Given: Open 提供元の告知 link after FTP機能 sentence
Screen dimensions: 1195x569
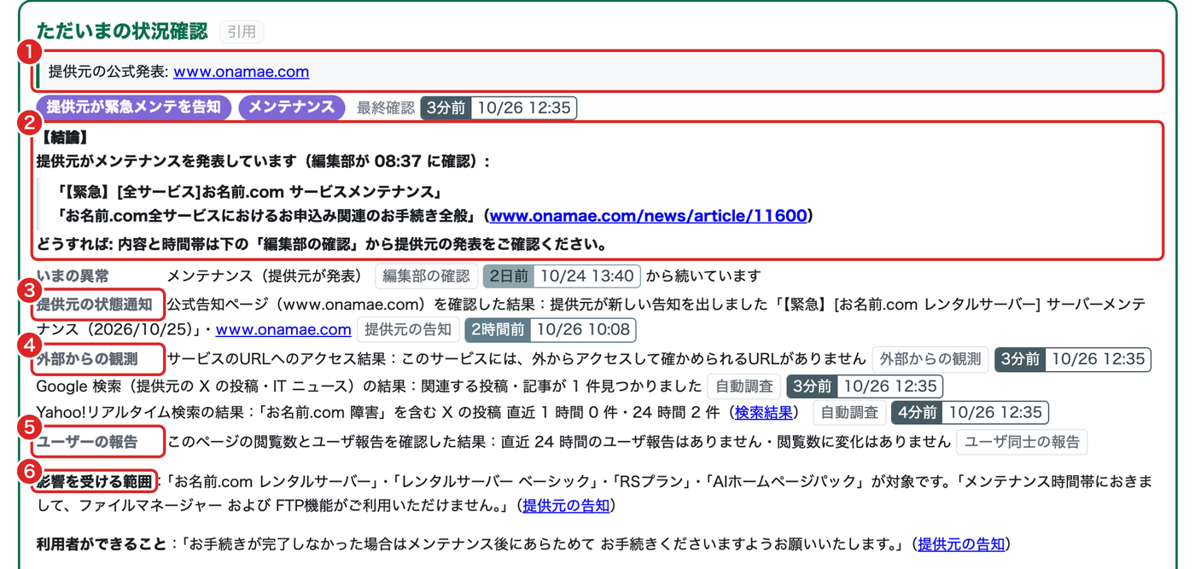Looking at the screenshot, I should click(x=566, y=506).
